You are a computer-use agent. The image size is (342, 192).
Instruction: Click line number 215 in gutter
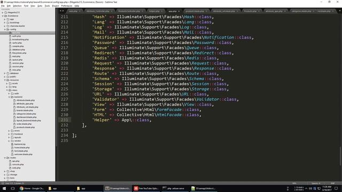click(64, 37)
